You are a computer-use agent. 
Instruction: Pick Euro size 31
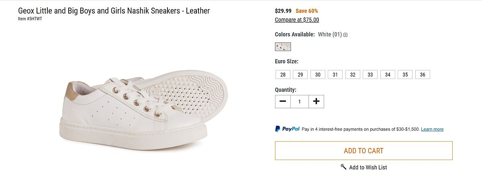coord(335,75)
